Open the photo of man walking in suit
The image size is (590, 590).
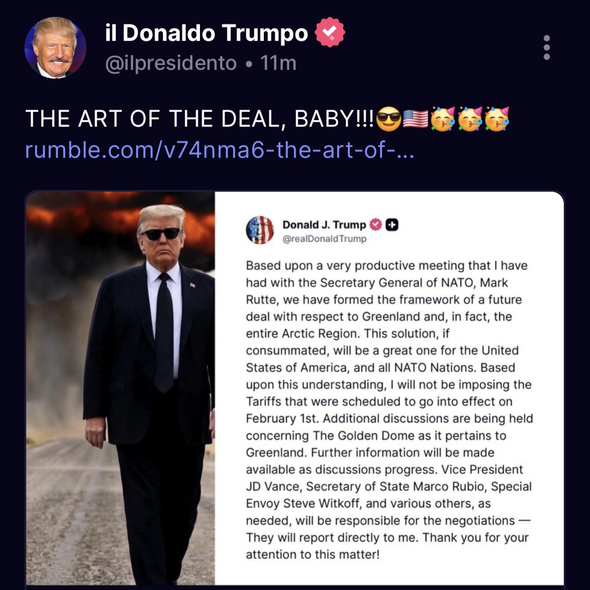click(x=120, y=388)
